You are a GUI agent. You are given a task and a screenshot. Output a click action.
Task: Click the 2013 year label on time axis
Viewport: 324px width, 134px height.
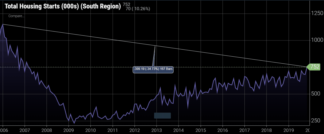pyautogui.click(x=156, y=130)
